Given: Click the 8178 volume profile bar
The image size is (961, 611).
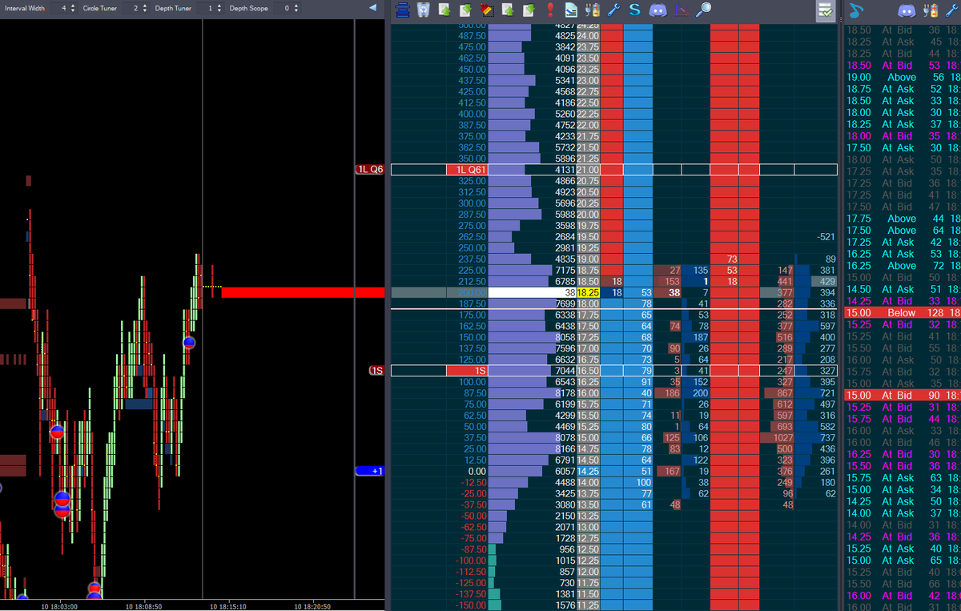Looking at the screenshot, I should [x=532, y=393].
